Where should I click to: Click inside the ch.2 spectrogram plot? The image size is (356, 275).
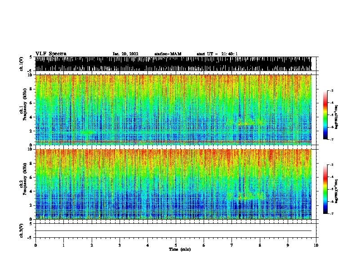[x=173, y=184]
